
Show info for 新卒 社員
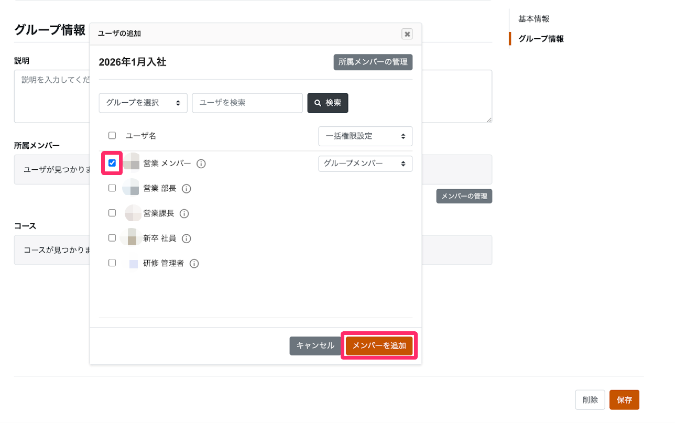click(186, 238)
